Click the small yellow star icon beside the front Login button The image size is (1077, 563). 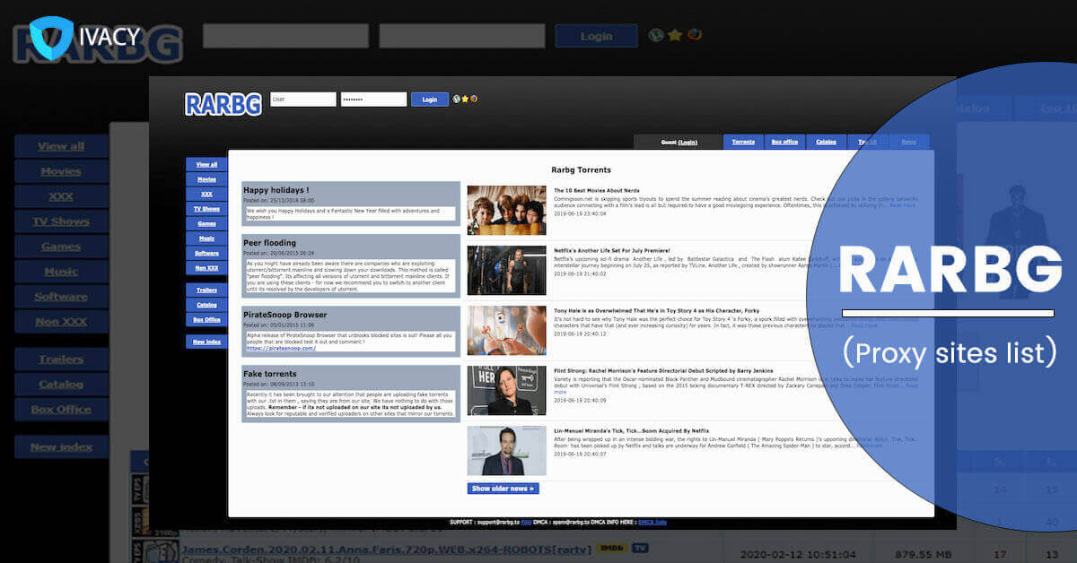pos(465,99)
